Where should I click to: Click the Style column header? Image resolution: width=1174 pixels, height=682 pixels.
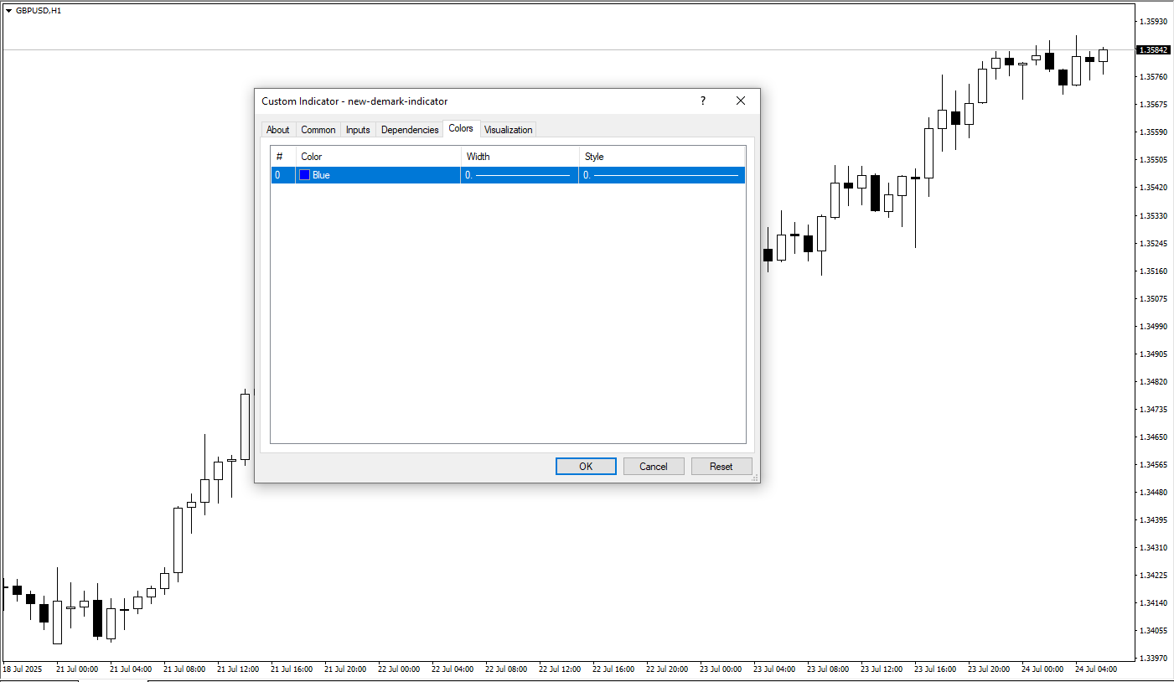click(x=662, y=157)
